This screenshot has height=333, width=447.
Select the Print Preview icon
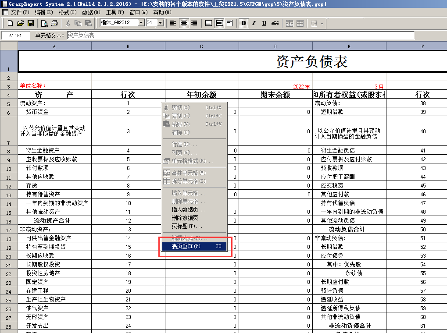[45, 23]
